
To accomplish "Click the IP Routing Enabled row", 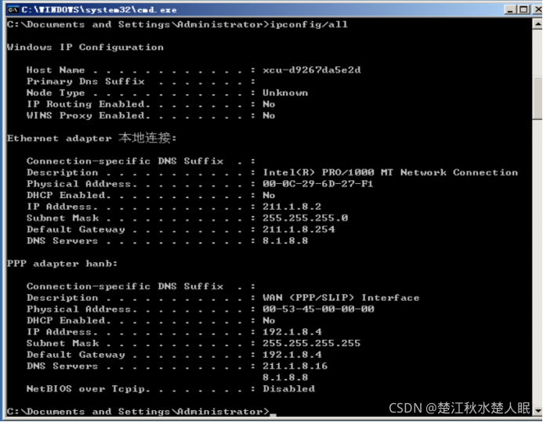I will 151,104.
